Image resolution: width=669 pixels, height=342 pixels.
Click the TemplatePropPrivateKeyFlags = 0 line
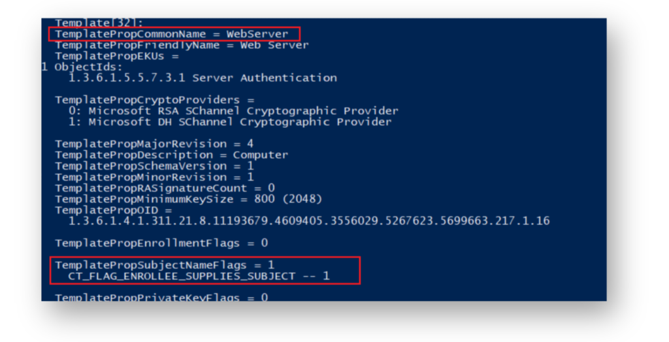click(x=161, y=297)
